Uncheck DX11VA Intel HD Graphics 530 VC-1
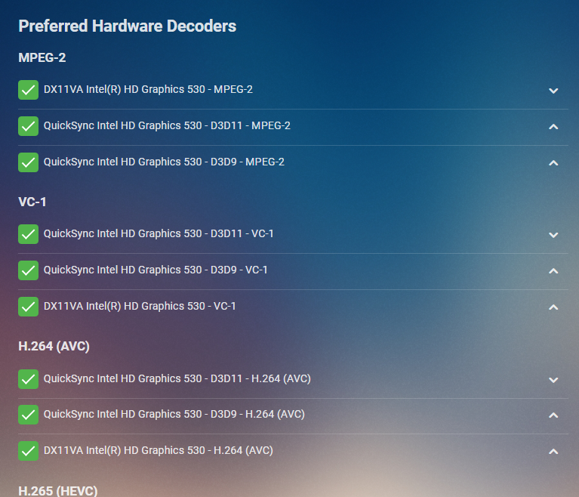 click(x=28, y=307)
